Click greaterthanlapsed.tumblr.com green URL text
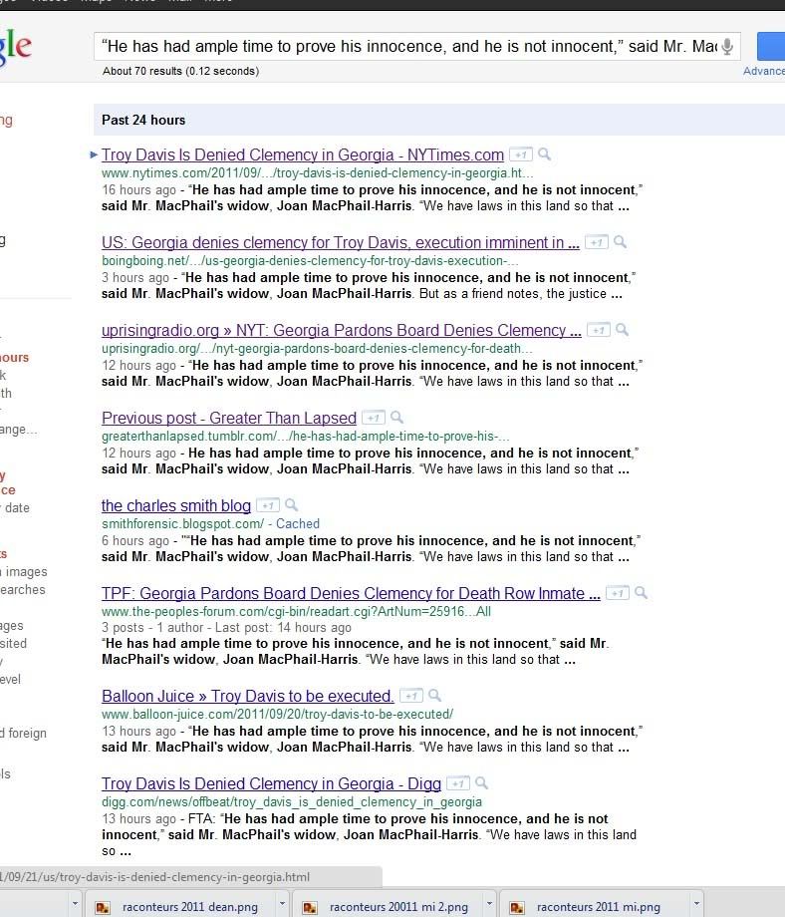This screenshot has width=785, height=917. [x=305, y=437]
